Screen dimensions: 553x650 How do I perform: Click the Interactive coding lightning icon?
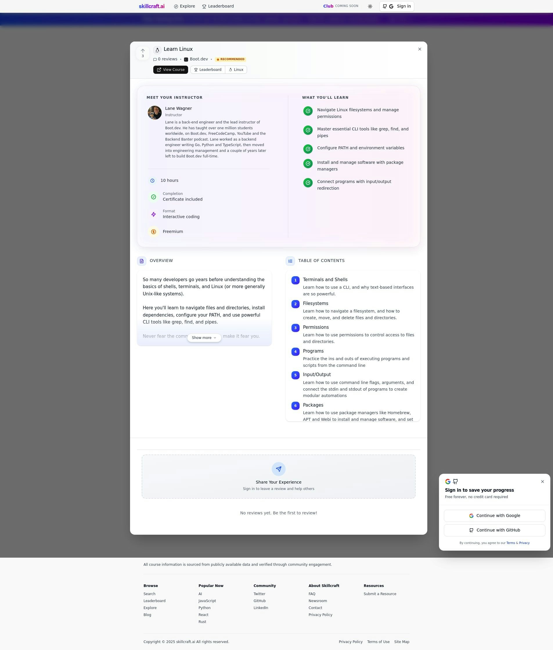click(x=154, y=215)
